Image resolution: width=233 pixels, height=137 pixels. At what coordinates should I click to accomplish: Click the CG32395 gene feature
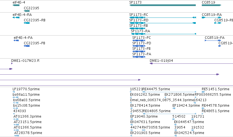[x=27, y=11]
